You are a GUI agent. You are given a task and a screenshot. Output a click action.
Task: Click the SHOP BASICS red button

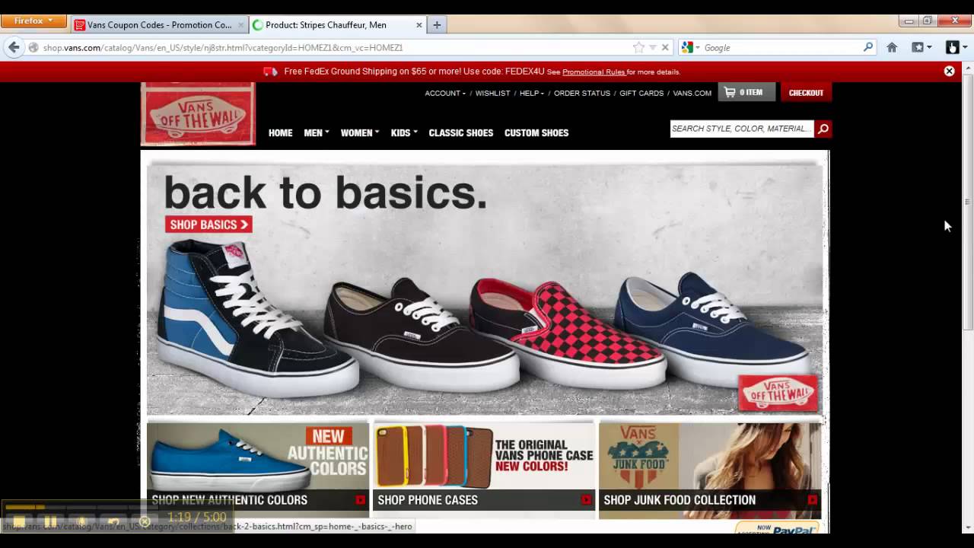[208, 225]
